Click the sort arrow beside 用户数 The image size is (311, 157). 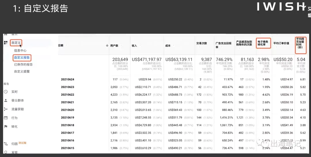coord(107,45)
